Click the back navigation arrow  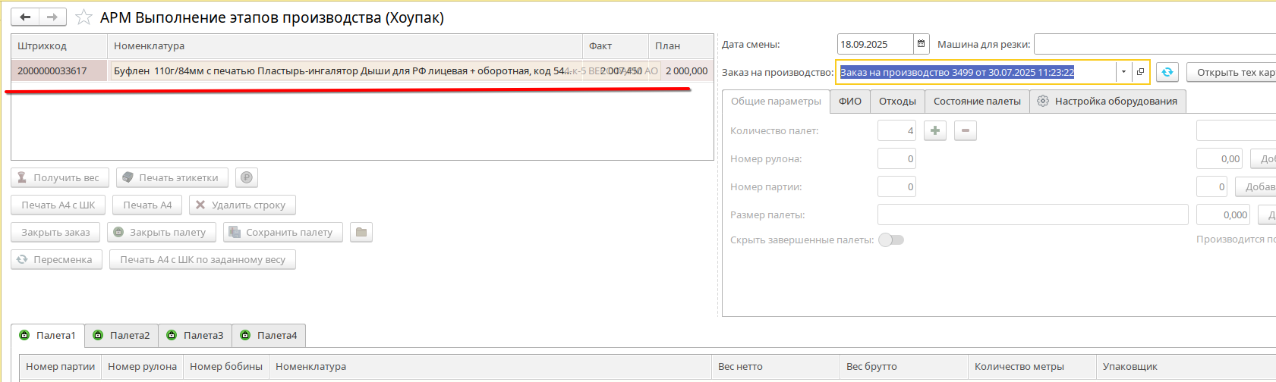pos(25,17)
